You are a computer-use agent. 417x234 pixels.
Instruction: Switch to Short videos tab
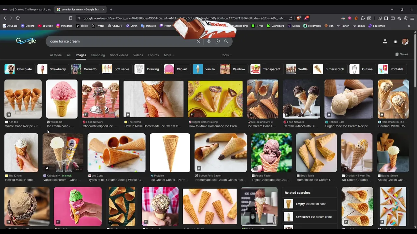click(x=119, y=55)
